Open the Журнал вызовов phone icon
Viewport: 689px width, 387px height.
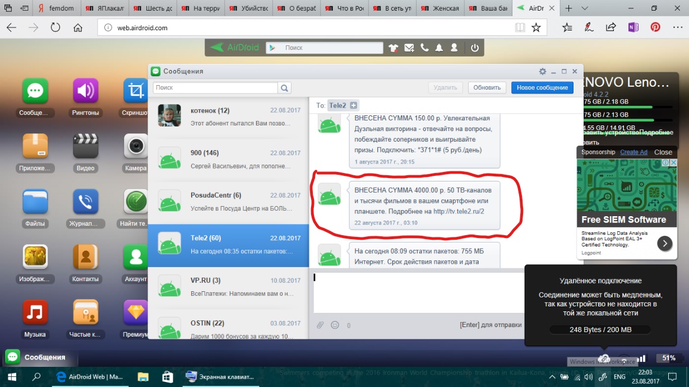86,202
